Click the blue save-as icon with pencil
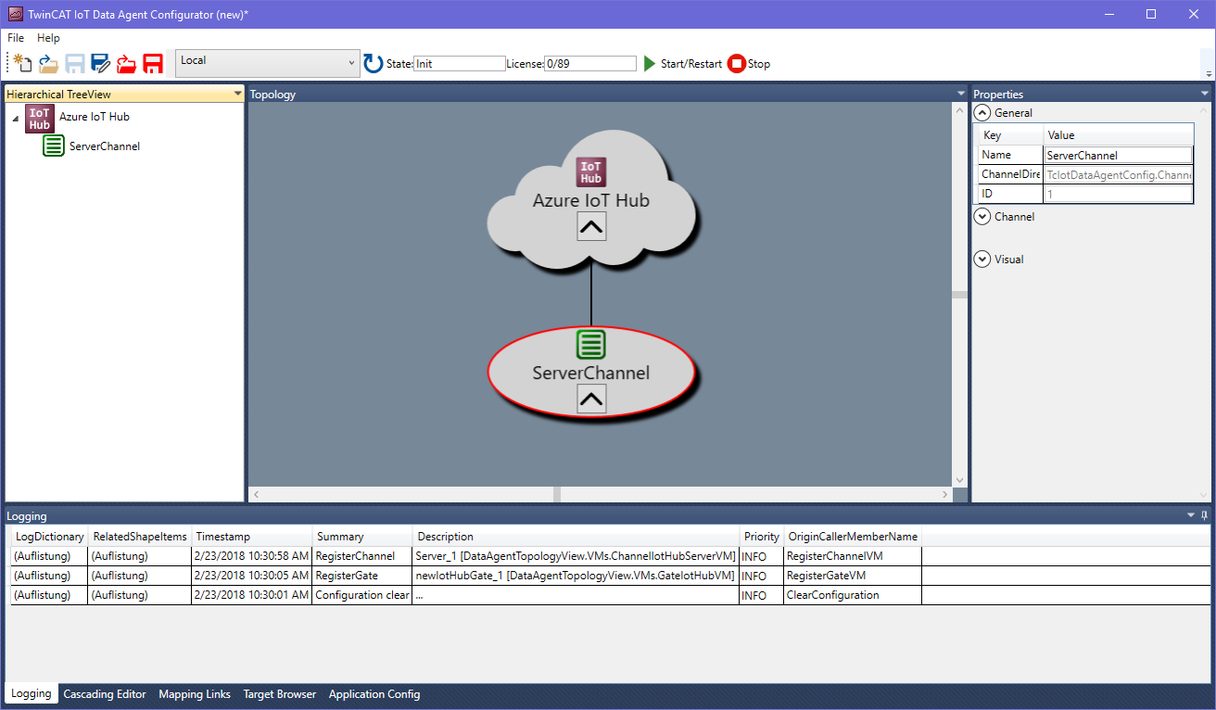This screenshot has height=710, width=1216. pos(101,64)
